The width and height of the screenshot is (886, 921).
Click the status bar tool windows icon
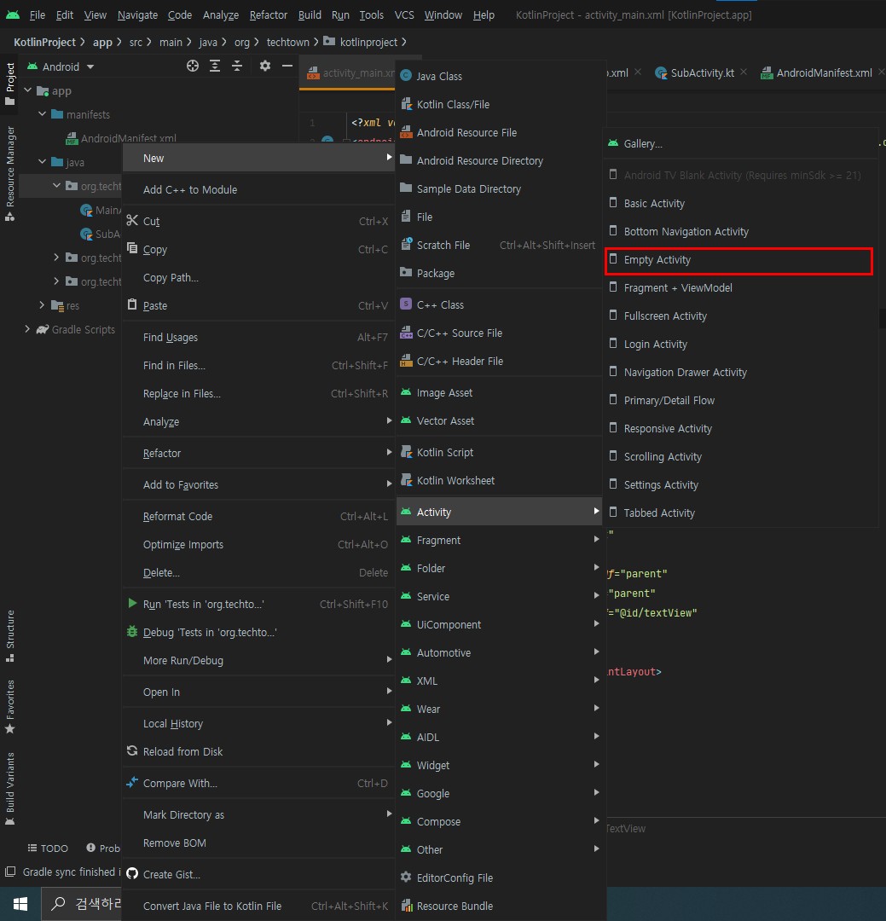pos(10,872)
